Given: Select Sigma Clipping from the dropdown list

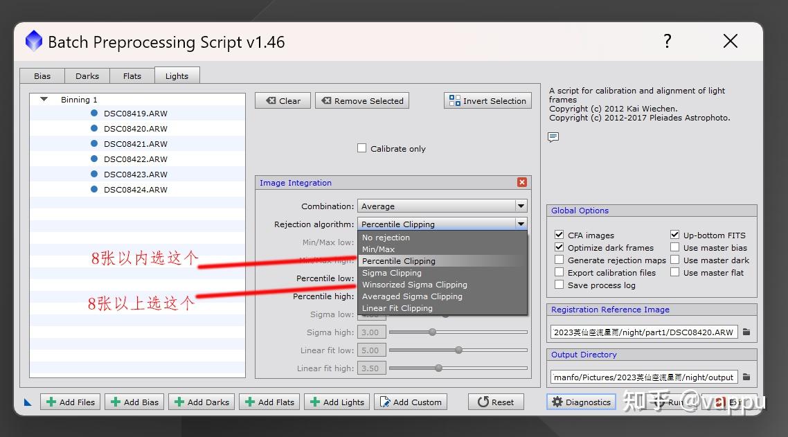Looking at the screenshot, I should pyautogui.click(x=442, y=273).
